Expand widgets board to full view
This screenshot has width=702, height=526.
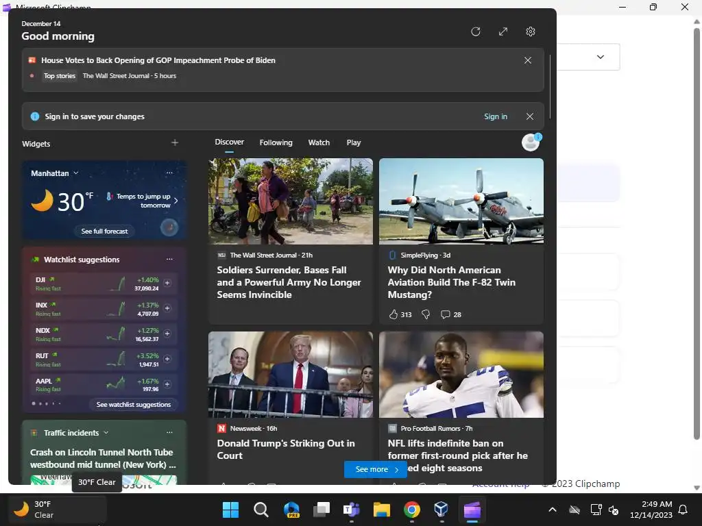tap(503, 32)
